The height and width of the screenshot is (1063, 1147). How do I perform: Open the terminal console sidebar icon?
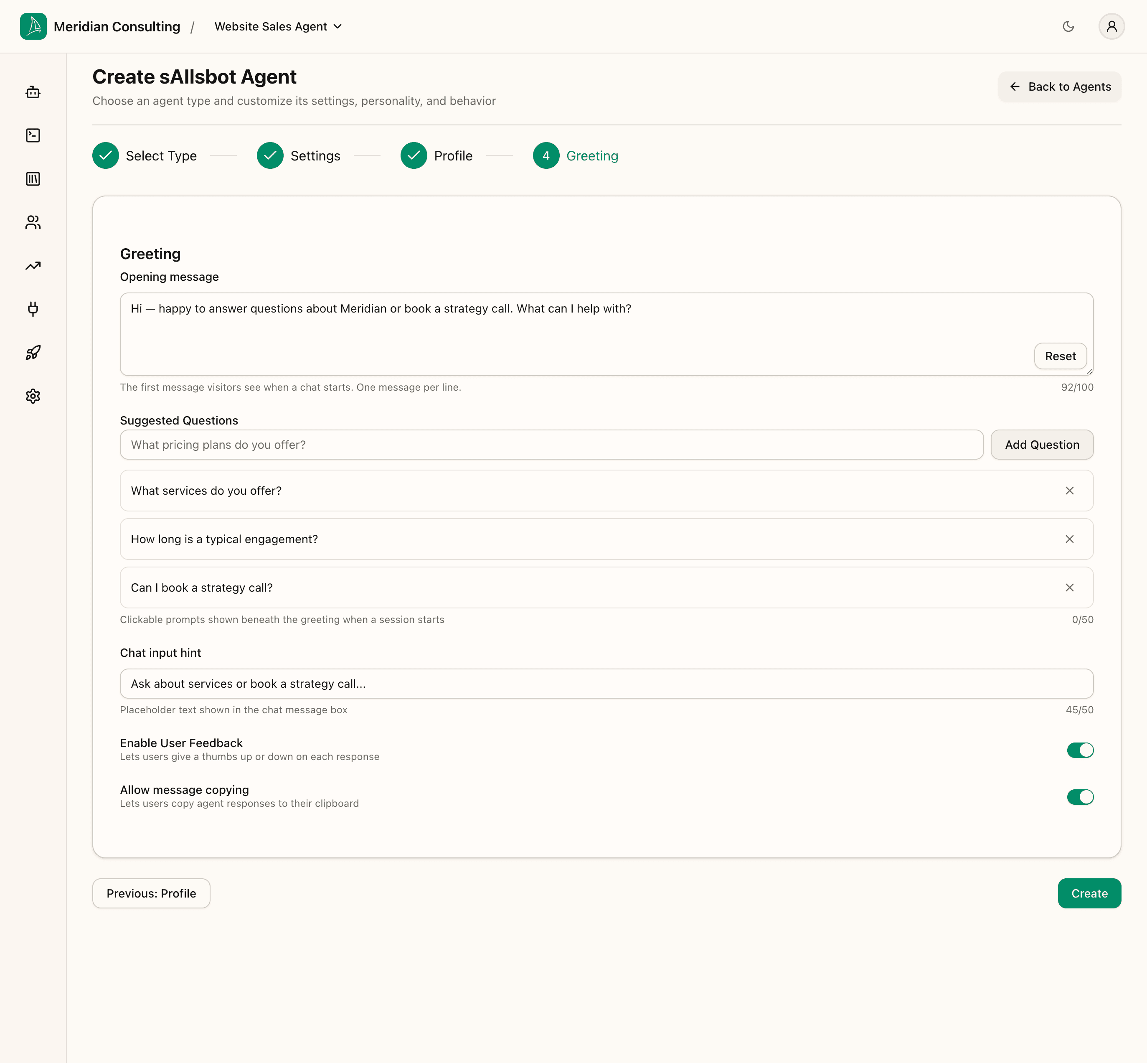click(33, 135)
